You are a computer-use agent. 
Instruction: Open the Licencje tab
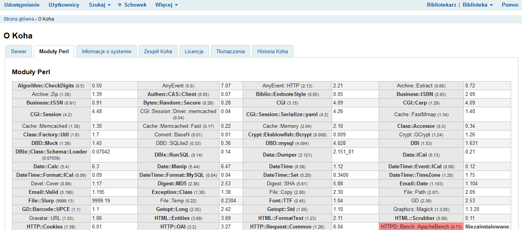[x=194, y=51]
